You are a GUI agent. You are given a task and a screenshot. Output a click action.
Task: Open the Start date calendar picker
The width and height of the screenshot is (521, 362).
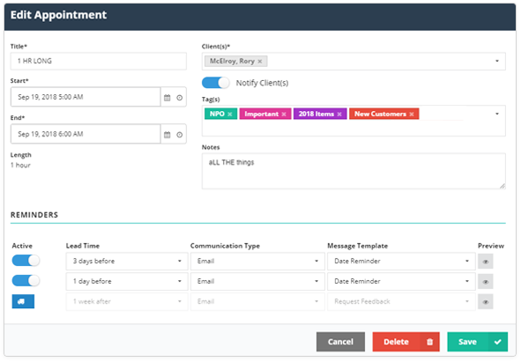[x=167, y=97]
